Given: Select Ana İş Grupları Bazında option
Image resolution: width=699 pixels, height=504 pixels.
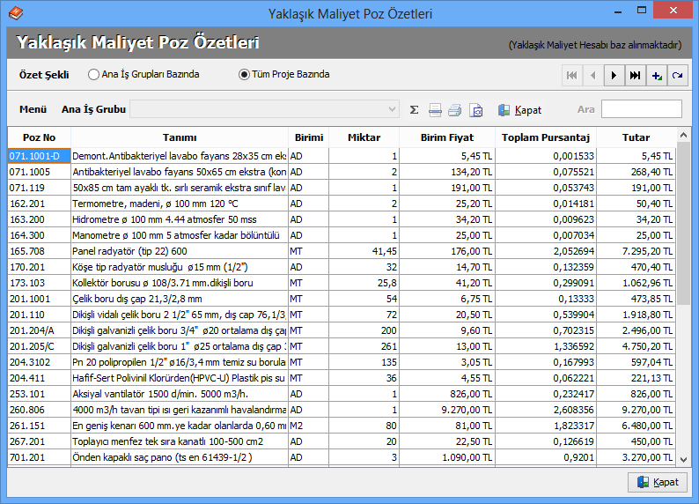Looking at the screenshot, I should coord(94,75).
